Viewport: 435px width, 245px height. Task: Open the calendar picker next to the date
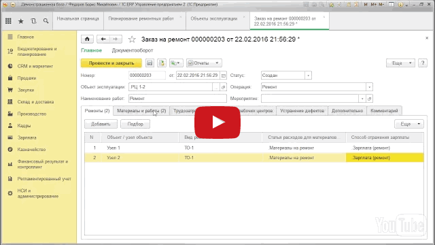(x=224, y=76)
